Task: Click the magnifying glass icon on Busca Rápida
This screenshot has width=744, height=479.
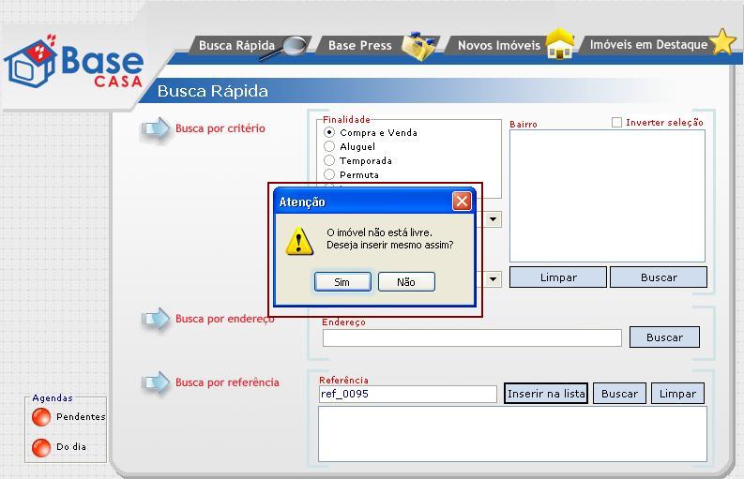Action: coord(285,48)
